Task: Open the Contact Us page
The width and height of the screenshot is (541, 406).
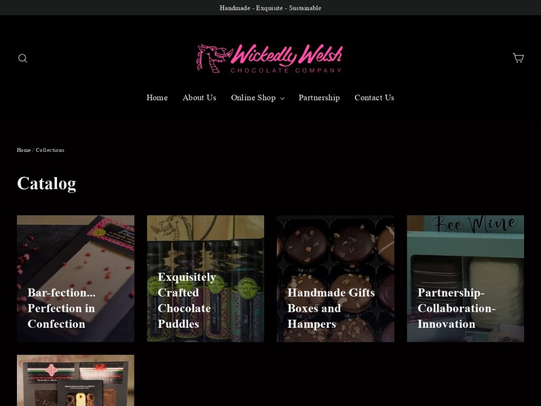Action: pos(375,98)
